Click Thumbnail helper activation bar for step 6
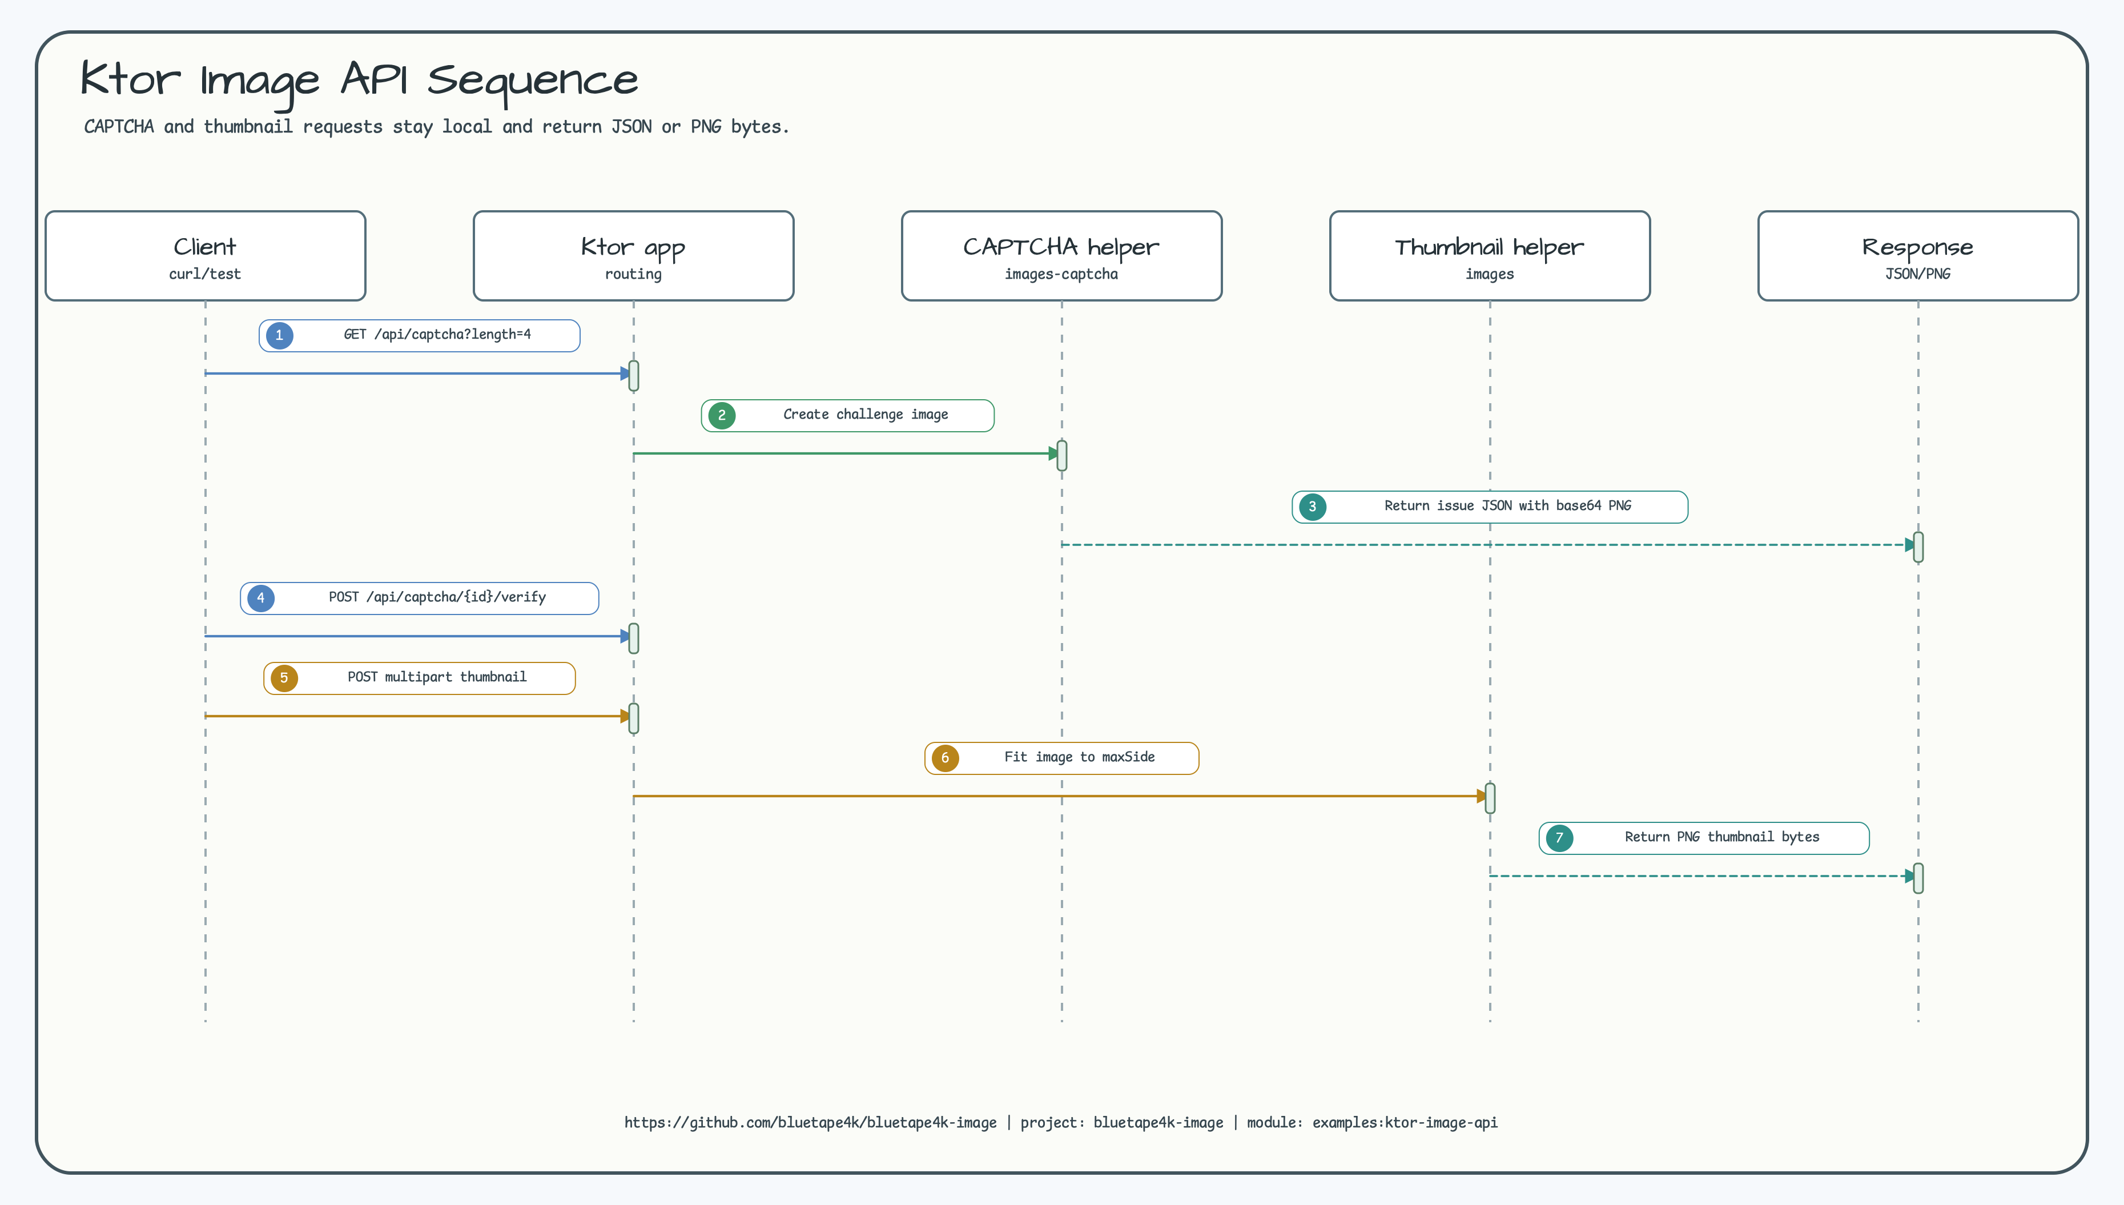 click(x=1490, y=798)
